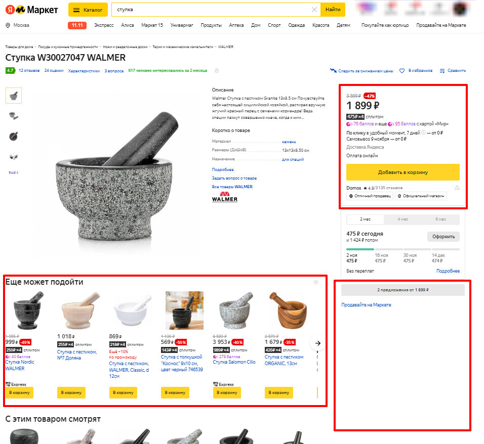Select the 4 мес split term
This screenshot has height=444, width=484.
click(x=403, y=219)
